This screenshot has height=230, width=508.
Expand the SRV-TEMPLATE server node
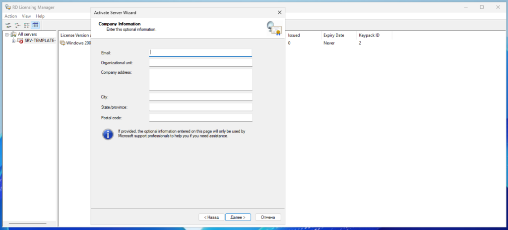(x=13, y=41)
